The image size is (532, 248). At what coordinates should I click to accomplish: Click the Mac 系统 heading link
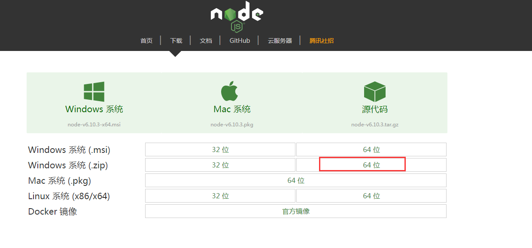coord(232,109)
